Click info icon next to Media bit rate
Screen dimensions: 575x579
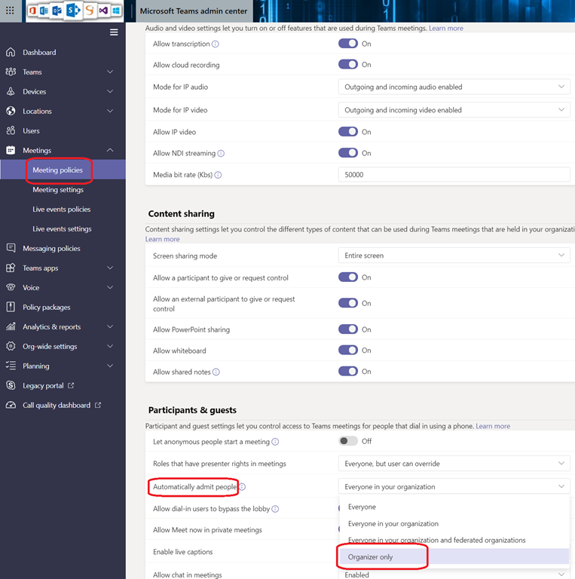(x=219, y=175)
